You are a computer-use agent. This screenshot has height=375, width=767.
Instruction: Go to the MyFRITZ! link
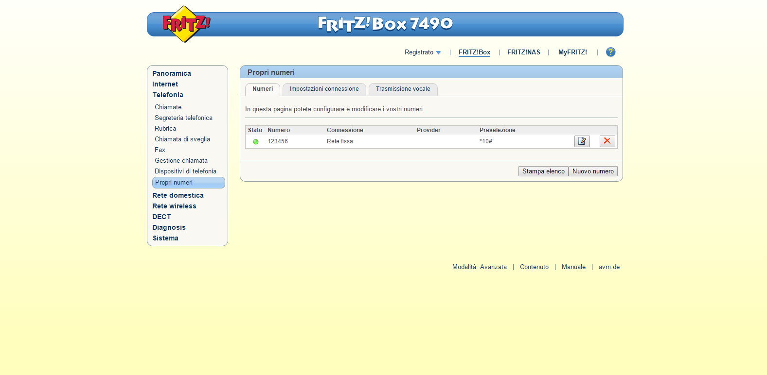click(572, 52)
